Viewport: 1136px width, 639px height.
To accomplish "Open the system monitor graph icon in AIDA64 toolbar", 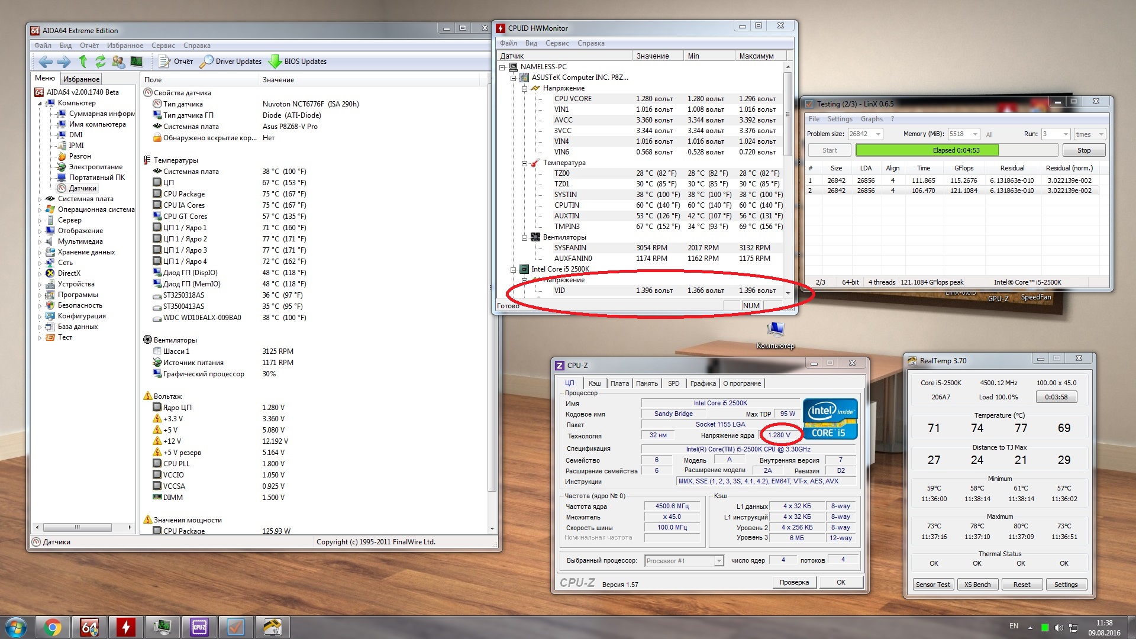I will click(137, 62).
